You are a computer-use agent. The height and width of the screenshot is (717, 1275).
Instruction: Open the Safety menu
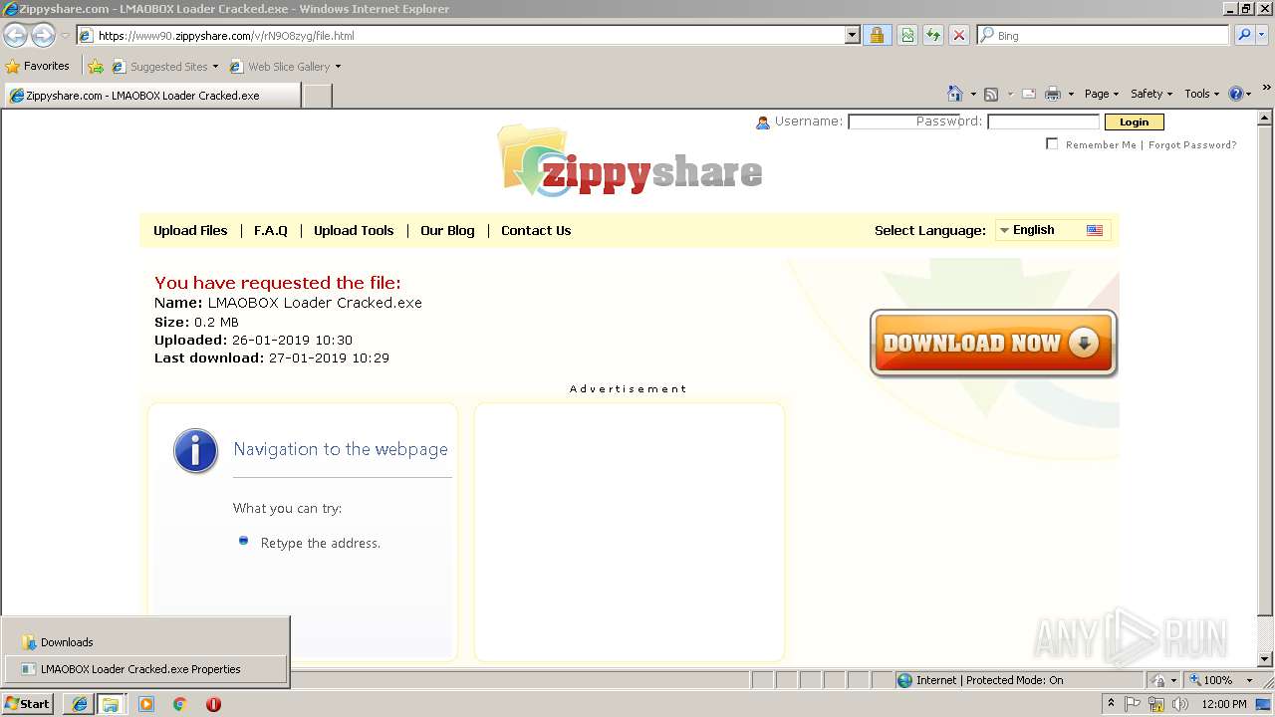pos(1150,94)
